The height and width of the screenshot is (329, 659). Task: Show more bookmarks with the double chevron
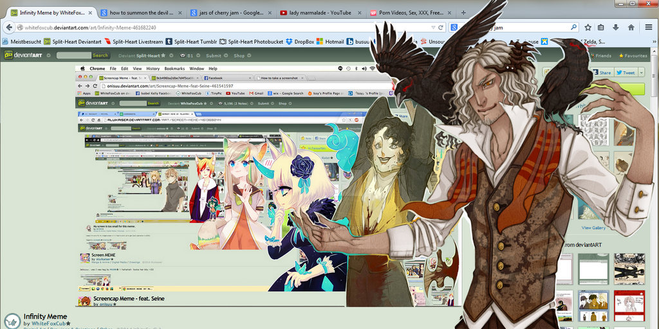click(654, 42)
